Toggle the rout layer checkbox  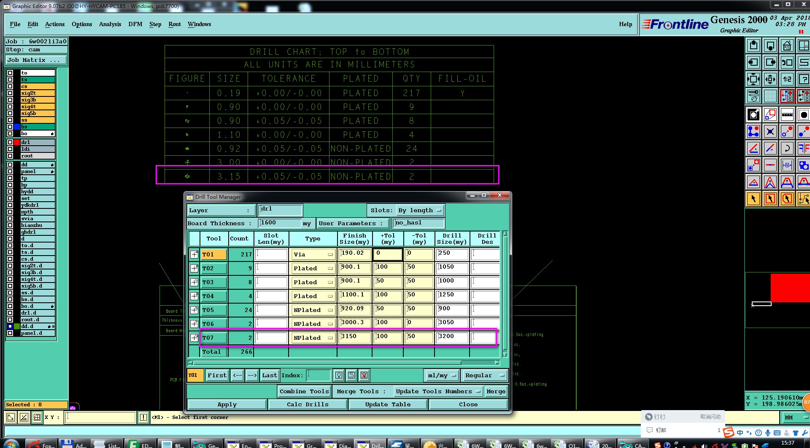point(10,156)
